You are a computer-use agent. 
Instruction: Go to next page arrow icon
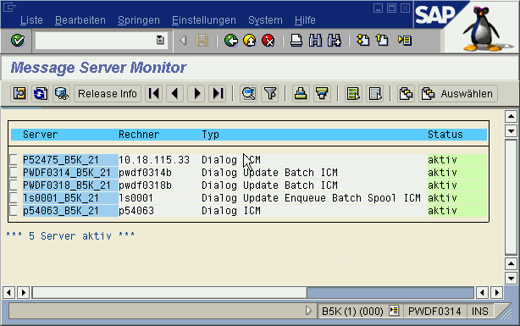pyautogui.click(x=196, y=93)
